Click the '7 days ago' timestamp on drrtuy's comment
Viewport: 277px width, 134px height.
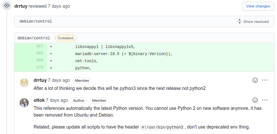click(59, 80)
